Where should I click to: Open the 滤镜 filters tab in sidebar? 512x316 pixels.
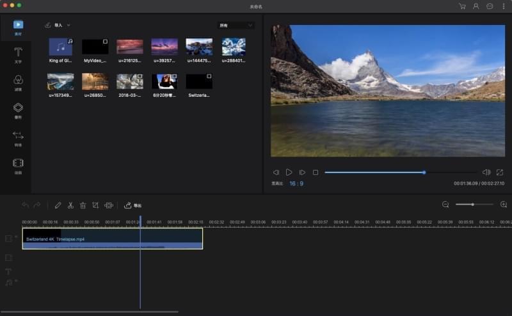click(18, 83)
